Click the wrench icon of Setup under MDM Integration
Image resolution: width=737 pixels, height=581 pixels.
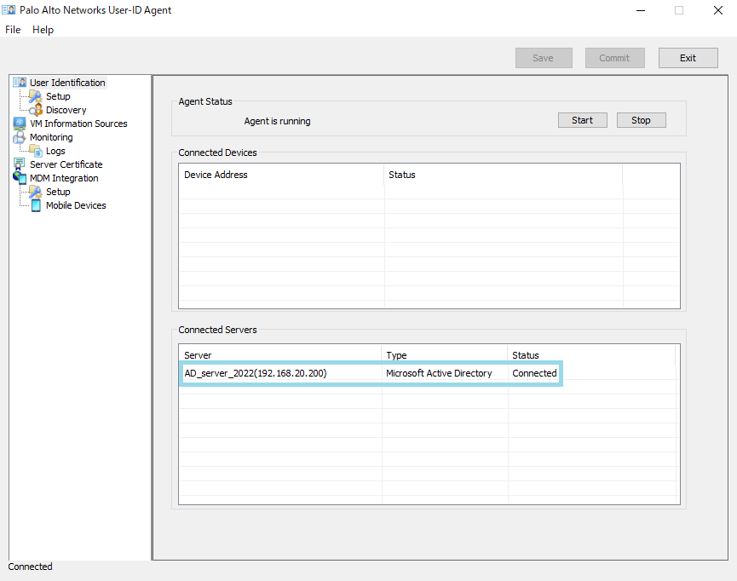coord(36,192)
